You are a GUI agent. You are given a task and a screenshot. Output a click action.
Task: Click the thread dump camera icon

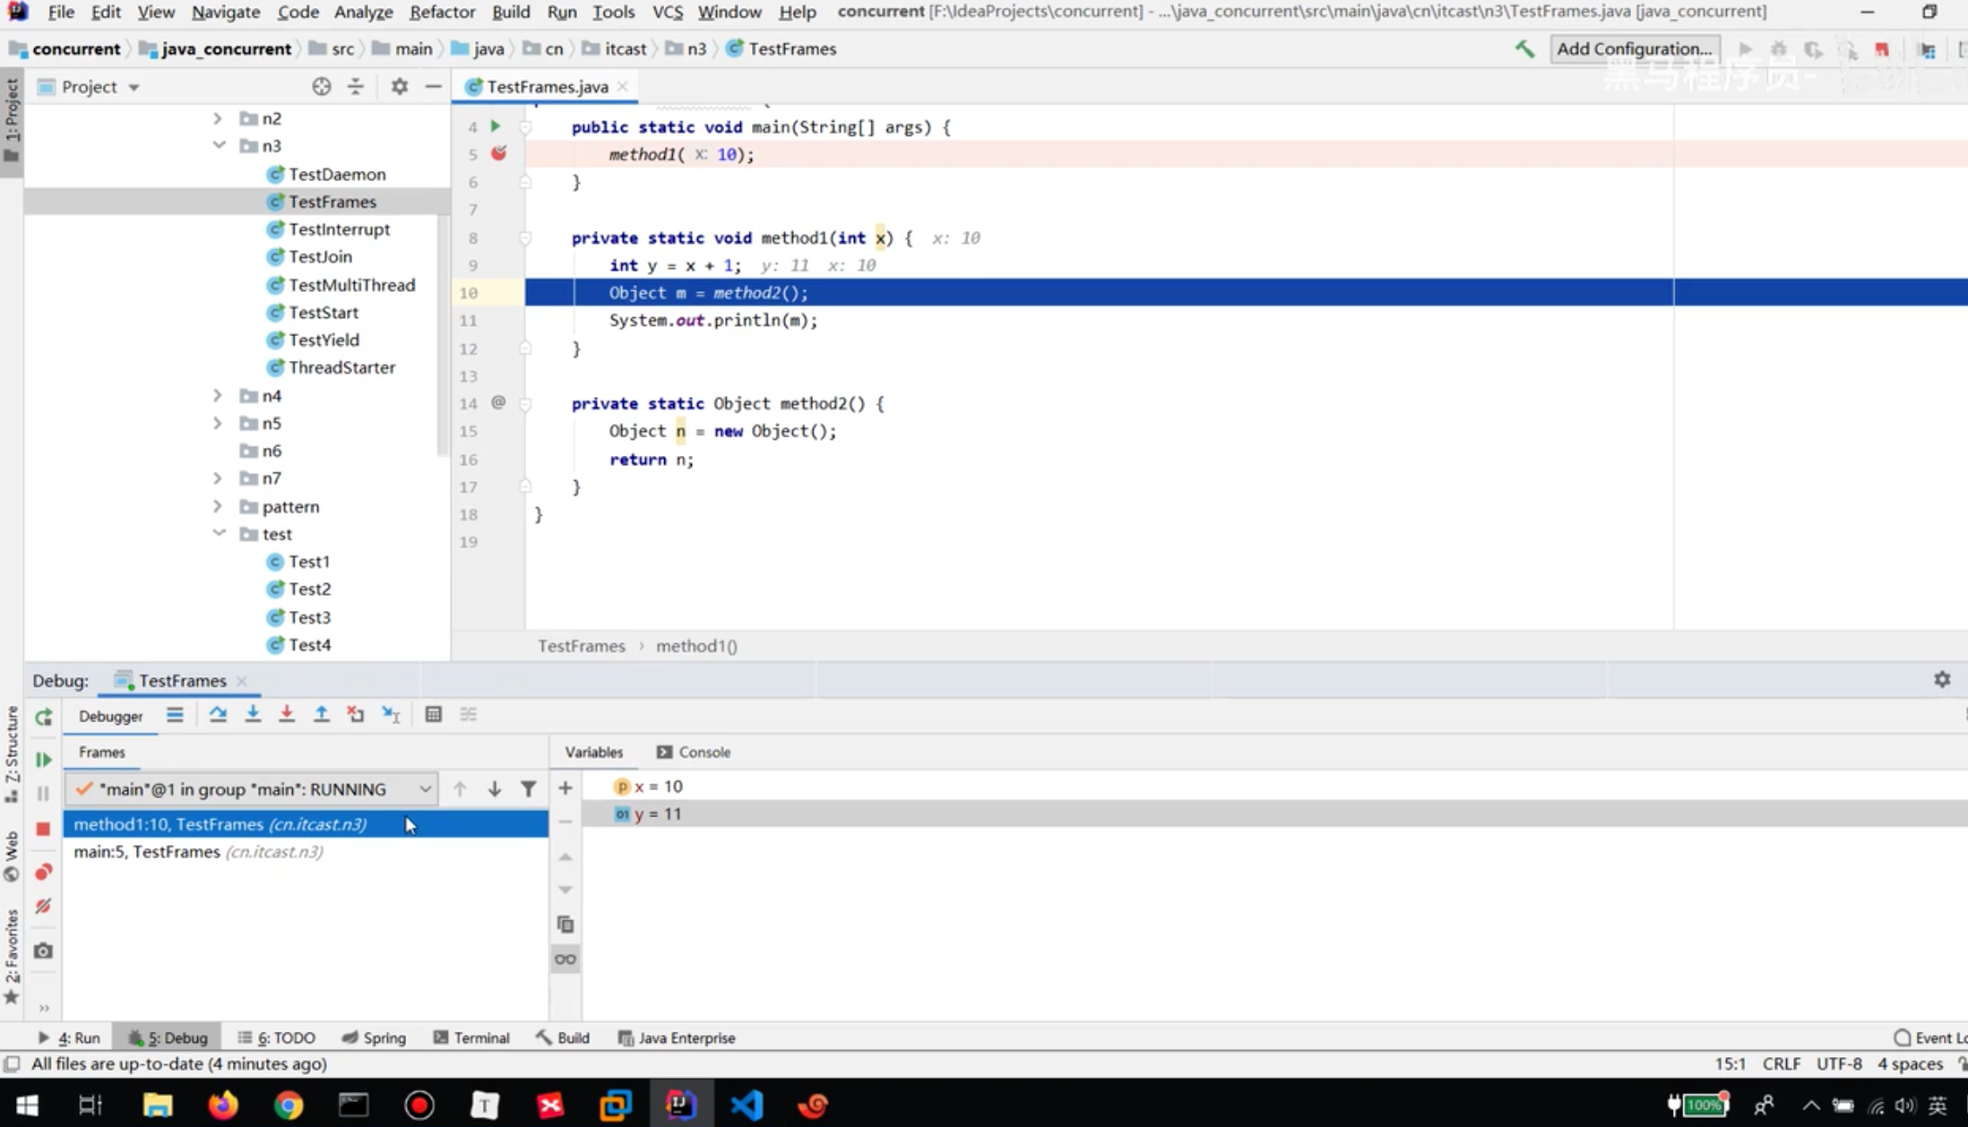coord(43,951)
